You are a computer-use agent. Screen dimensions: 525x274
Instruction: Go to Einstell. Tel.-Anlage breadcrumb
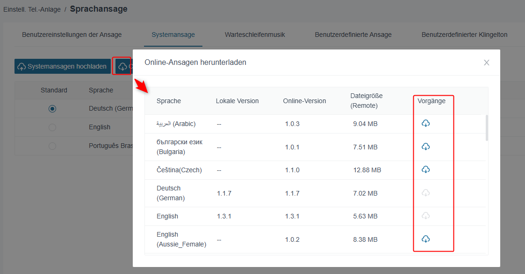point(32,10)
